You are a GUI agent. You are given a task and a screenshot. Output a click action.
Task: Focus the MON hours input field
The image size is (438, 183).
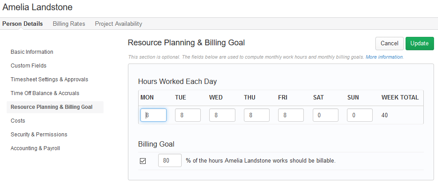click(x=153, y=115)
